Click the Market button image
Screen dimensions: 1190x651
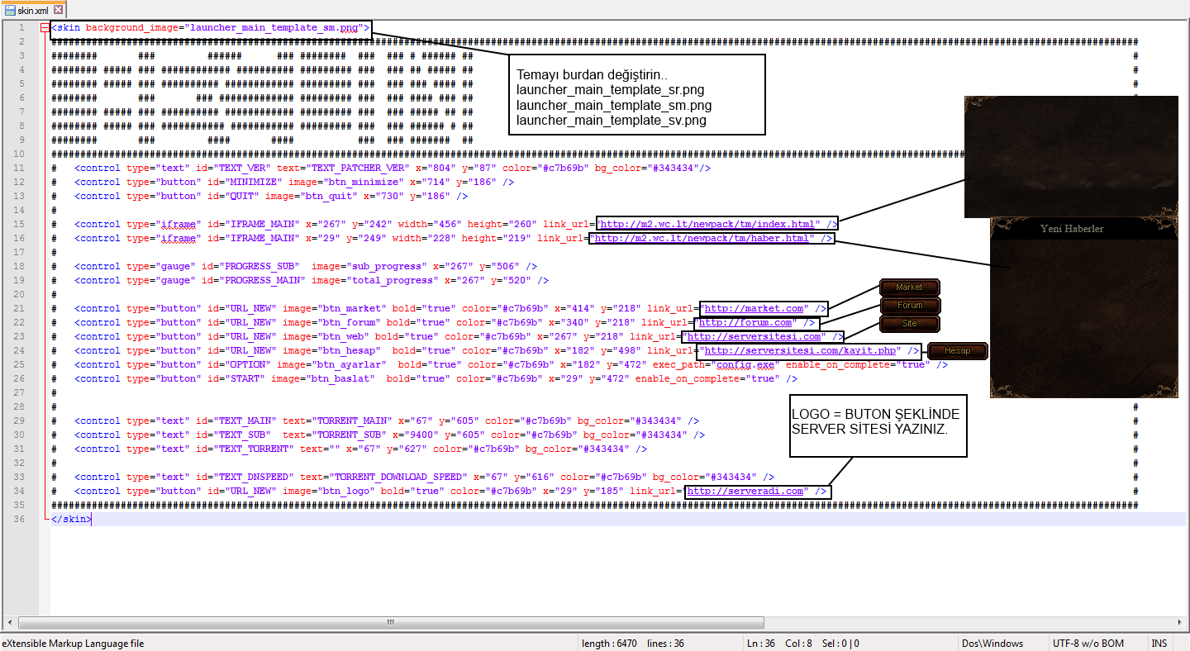pyautogui.click(x=909, y=287)
